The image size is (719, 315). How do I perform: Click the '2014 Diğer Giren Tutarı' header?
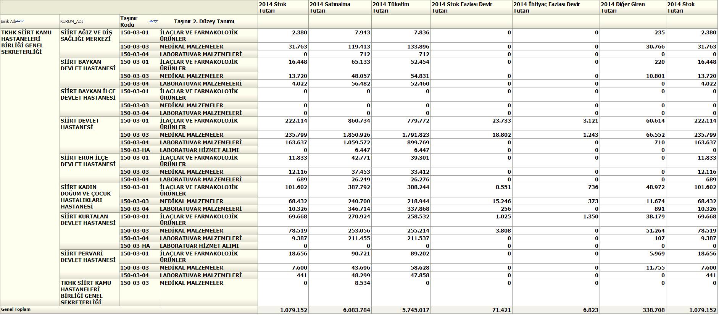tap(623, 7)
